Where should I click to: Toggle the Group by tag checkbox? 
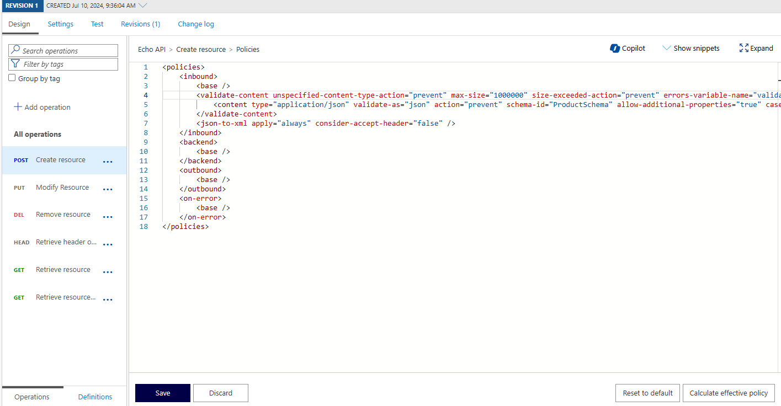coord(12,78)
